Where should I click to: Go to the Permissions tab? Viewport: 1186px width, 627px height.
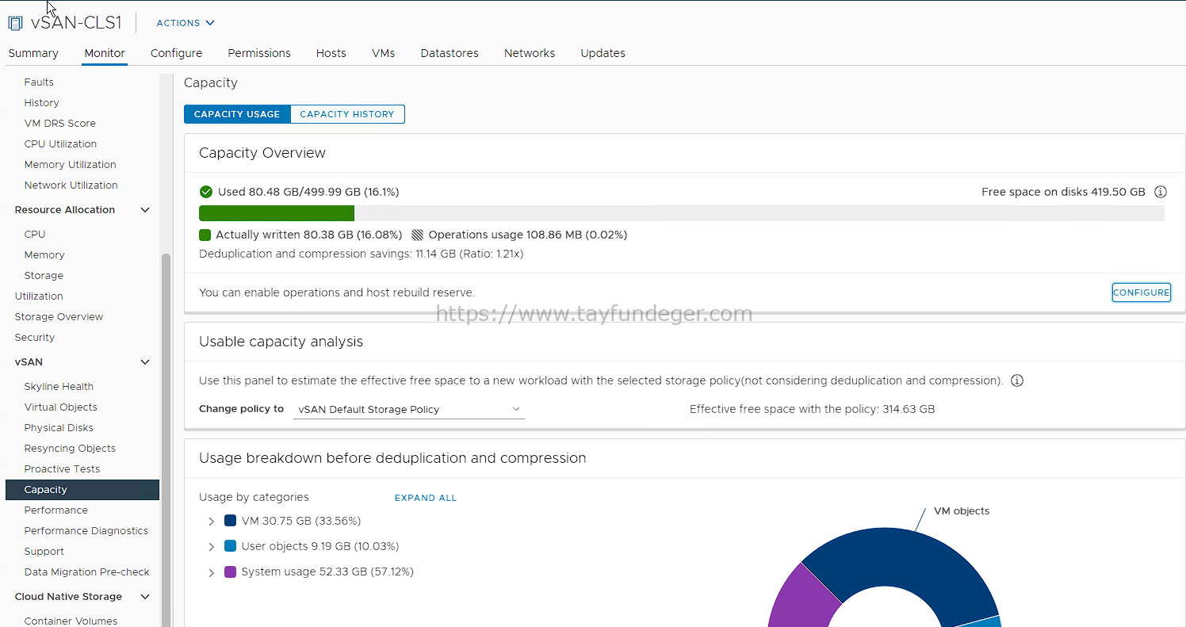click(x=259, y=53)
